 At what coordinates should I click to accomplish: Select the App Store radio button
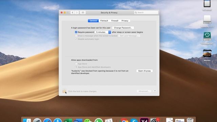point(76,64)
